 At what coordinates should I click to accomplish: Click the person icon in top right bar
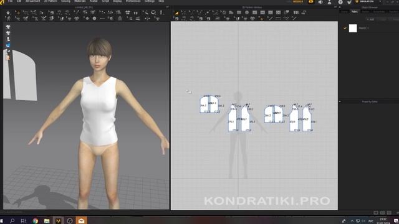330,2
